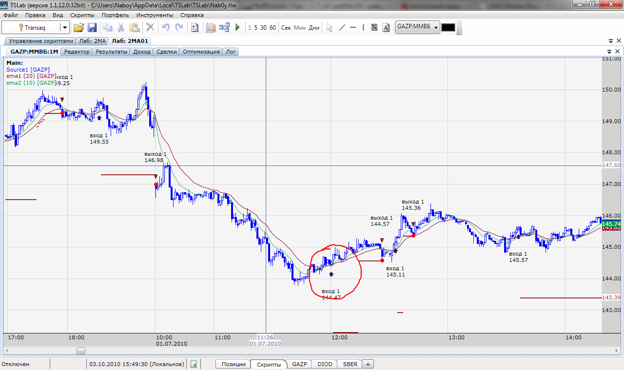Click the Copy icon in the toolbar
The image size is (624, 370).
click(x=107, y=27)
